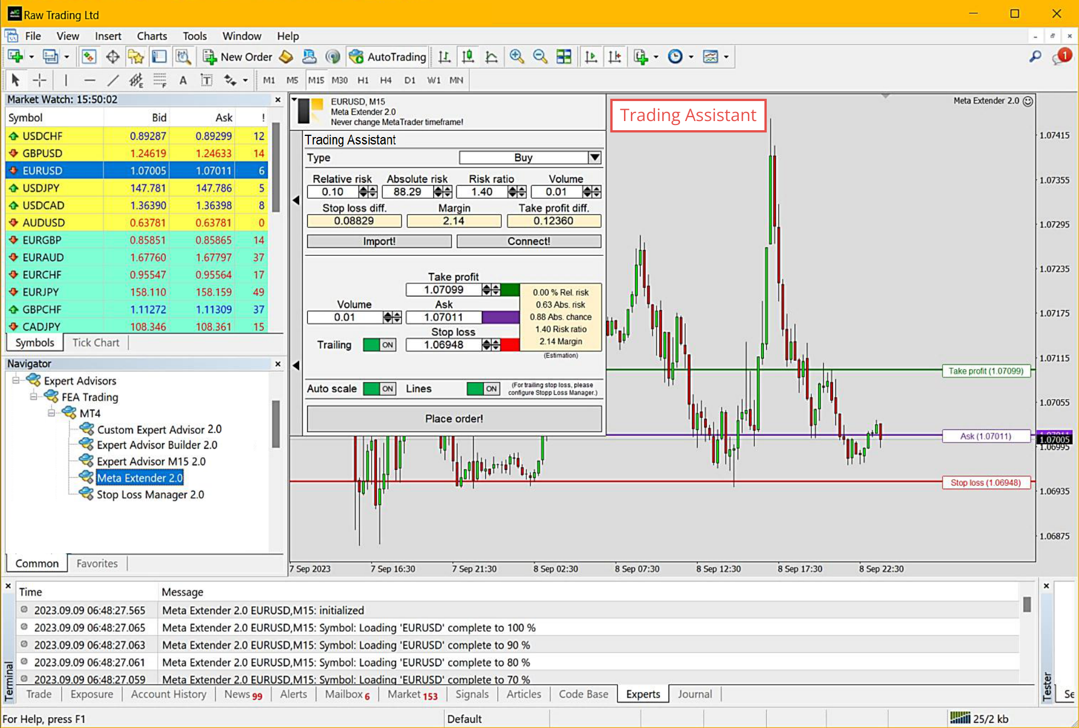Collapse the MT4 tree node

tap(51, 413)
